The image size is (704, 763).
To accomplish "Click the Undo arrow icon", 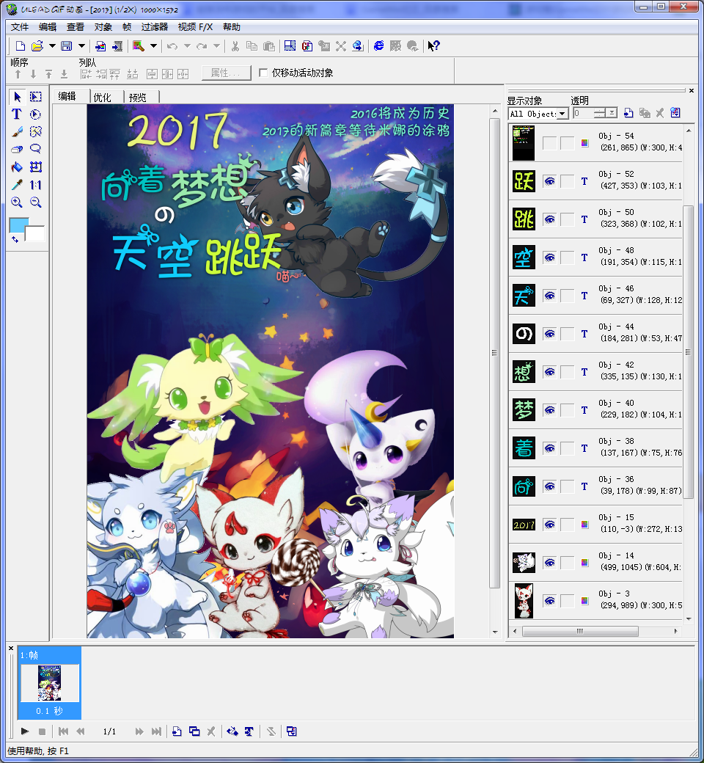I will [x=172, y=46].
